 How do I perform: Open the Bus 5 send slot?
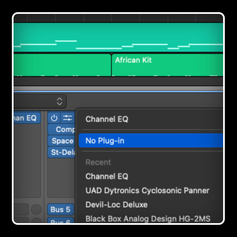click(x=60, y=210)
